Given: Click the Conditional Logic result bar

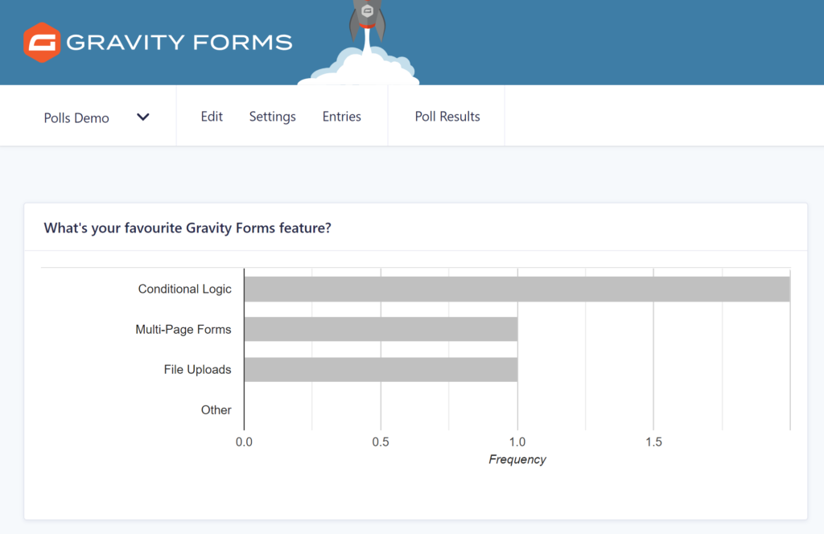Looking at the screenshot, I should (515, 288).
